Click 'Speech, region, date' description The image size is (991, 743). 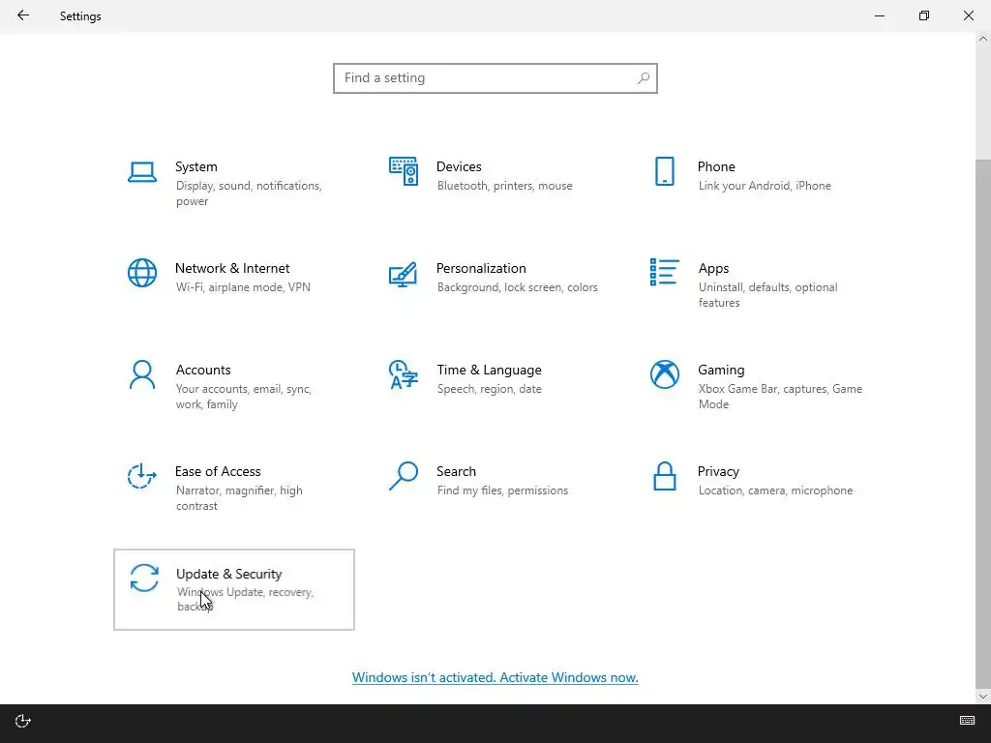pyautogui.click(x=489, y=389)
